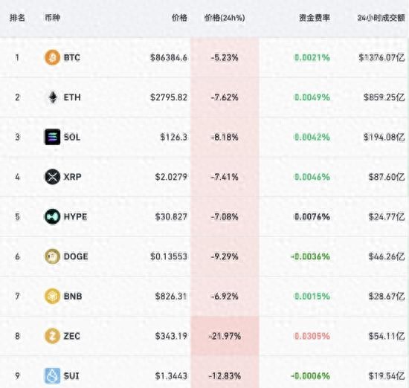Select DOGE price $0.13553
This screenshot has width=409, height=388.
tap(169, 256)
